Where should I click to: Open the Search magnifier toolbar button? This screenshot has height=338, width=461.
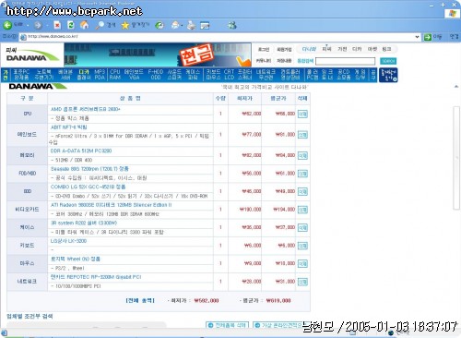(105, 25)
